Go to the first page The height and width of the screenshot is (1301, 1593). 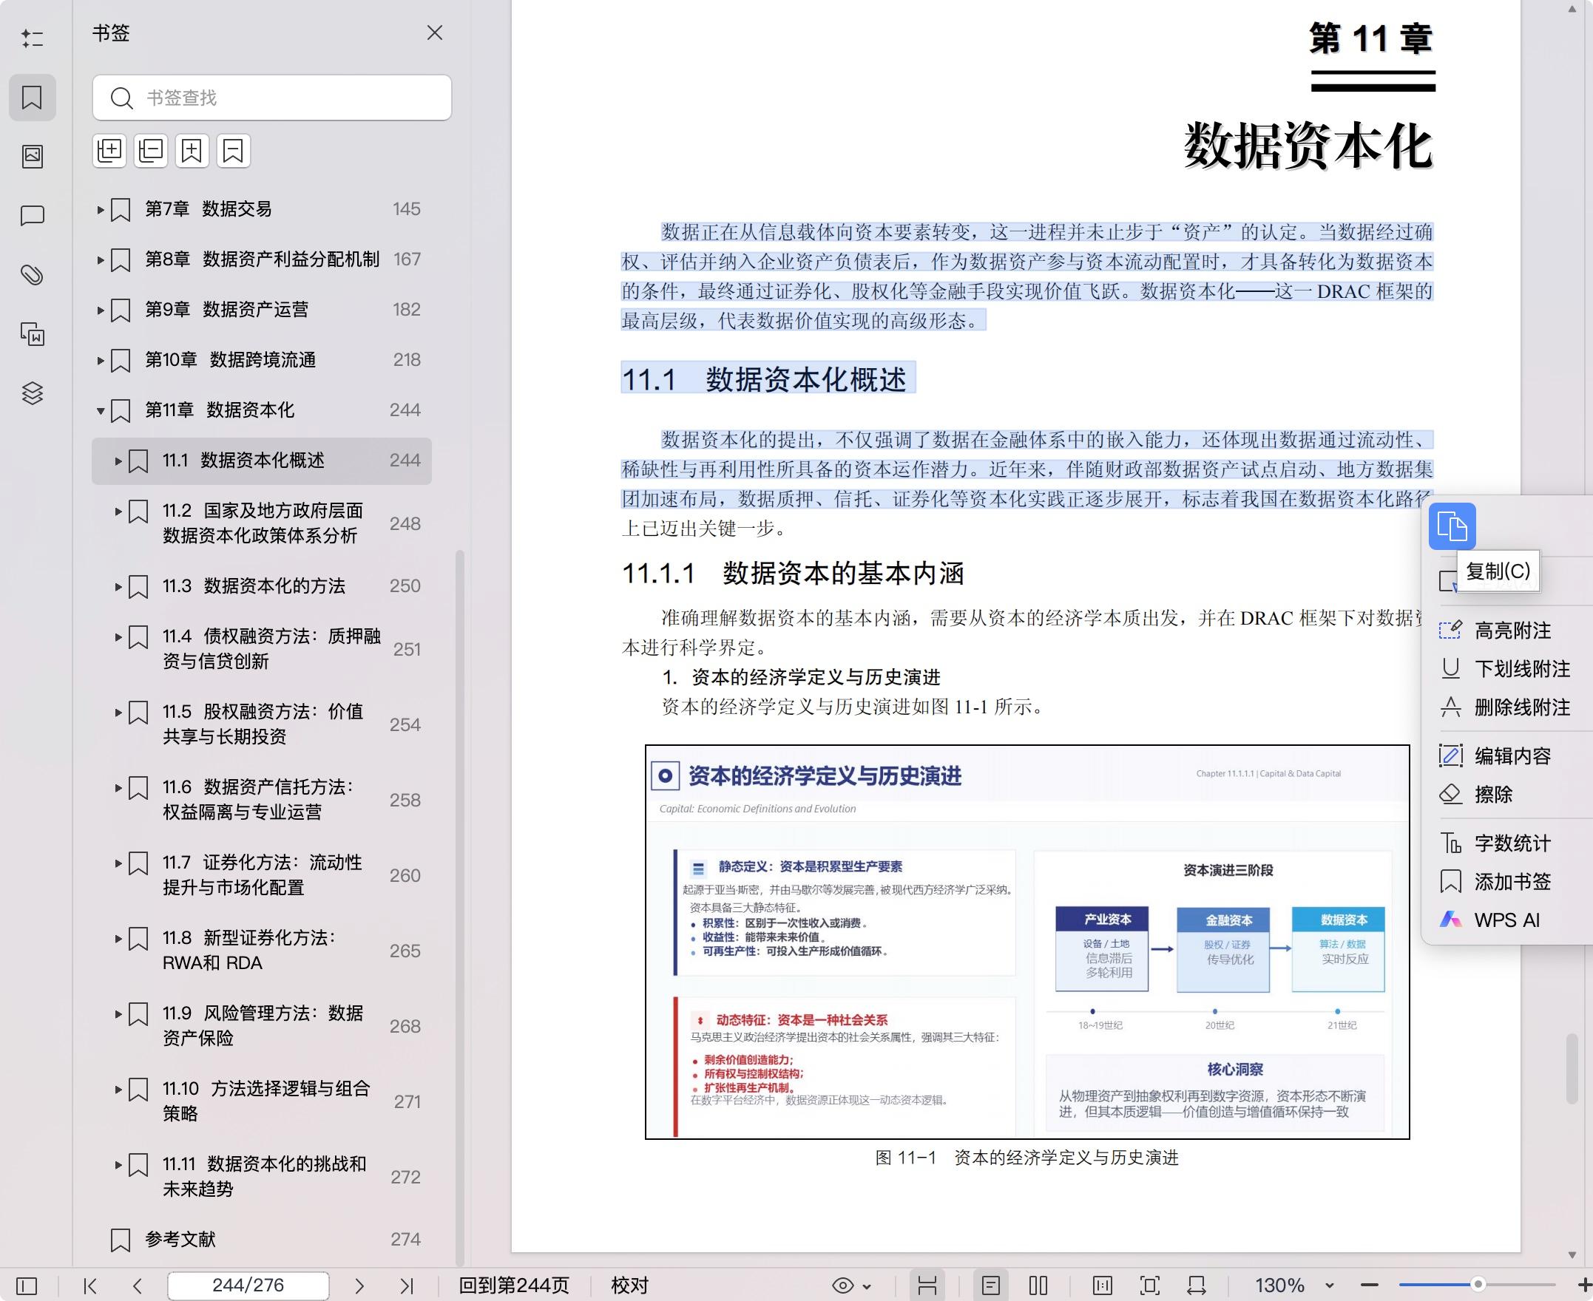90,1286
